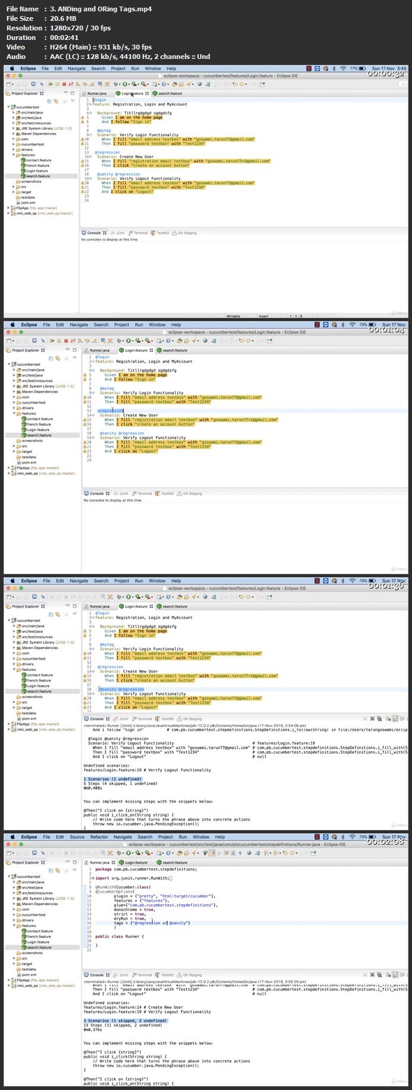The width and height of the screenshot is (412, 1090).
Task: Click Wi-Fi icon in the 00:01:04 menu bar
Action: (351, 325)
